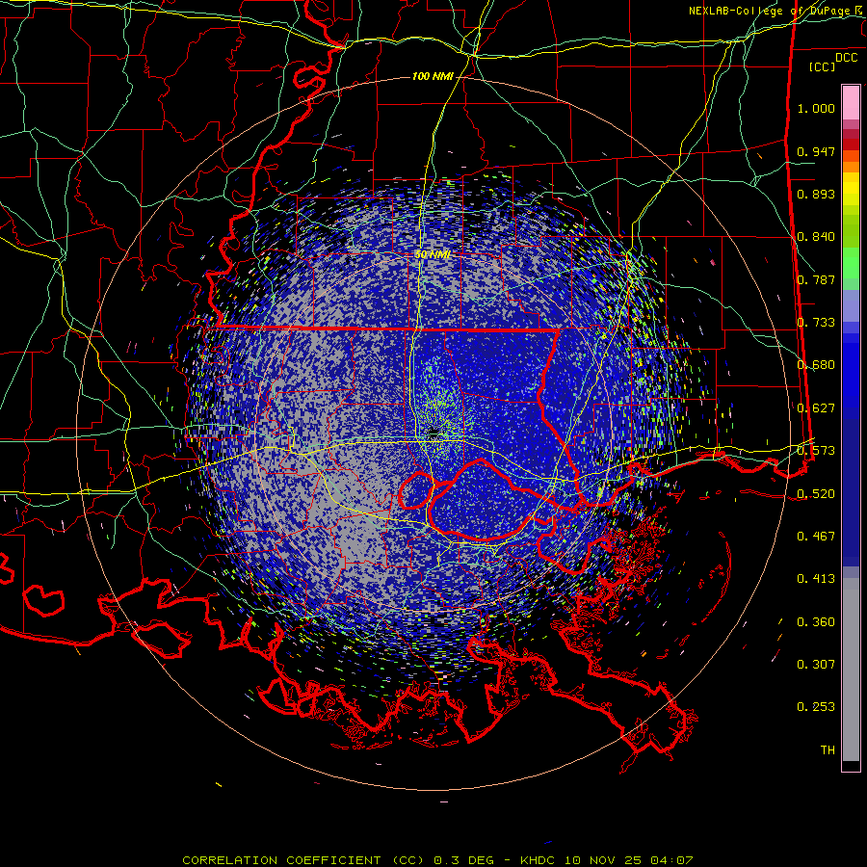Select the 0.733 legend value
Screen dimensions: 867x867
(x=816, y=323)
